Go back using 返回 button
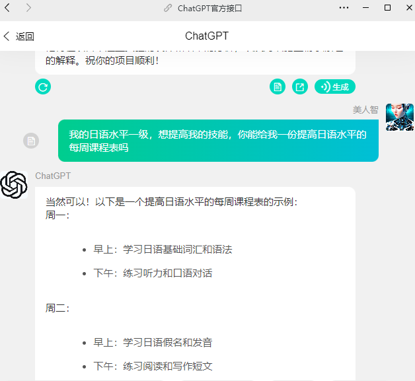This screenshot has width=415, height=381. click(19, 36)
